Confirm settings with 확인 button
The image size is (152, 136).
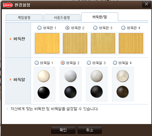click(x=63, y=130)
